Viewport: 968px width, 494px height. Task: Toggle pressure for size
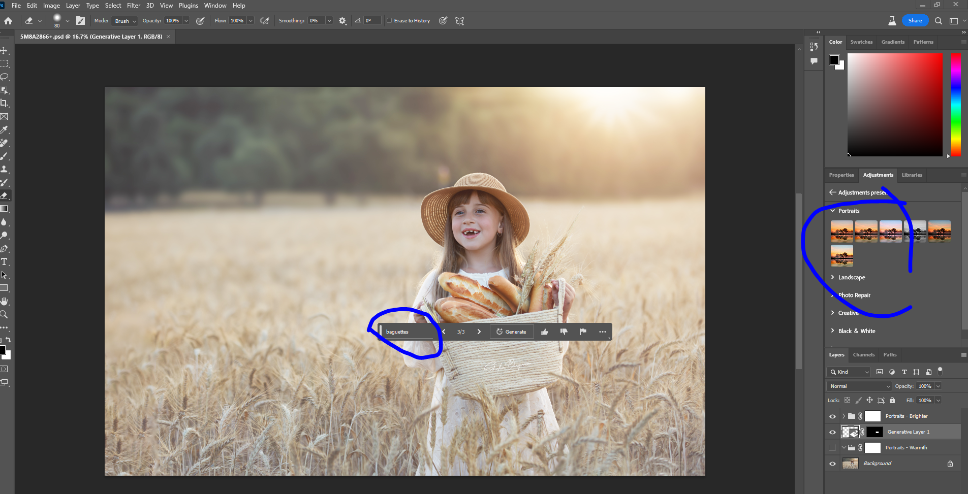pos(443,21)
